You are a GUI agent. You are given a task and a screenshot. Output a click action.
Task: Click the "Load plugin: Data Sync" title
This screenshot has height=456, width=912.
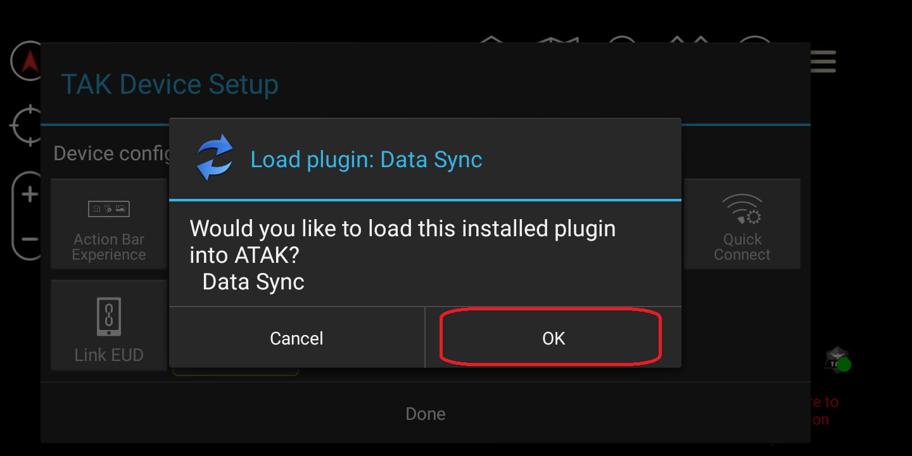[x=366, y=160]
